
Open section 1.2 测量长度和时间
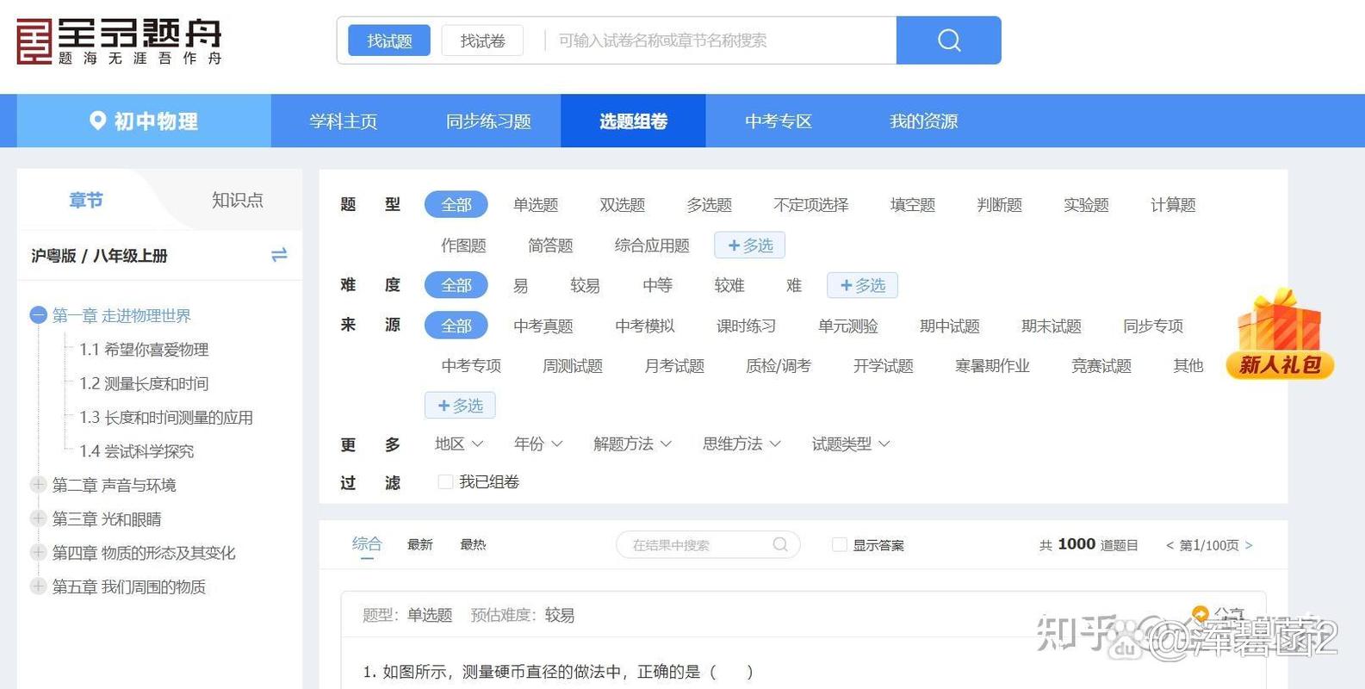pos(144,383)
